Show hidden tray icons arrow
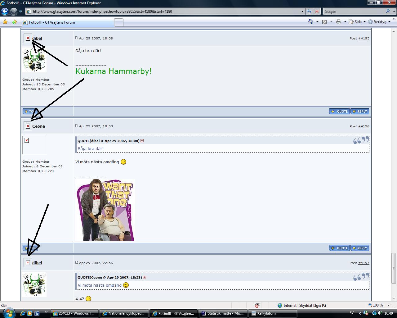 click(x=360, y=313)
